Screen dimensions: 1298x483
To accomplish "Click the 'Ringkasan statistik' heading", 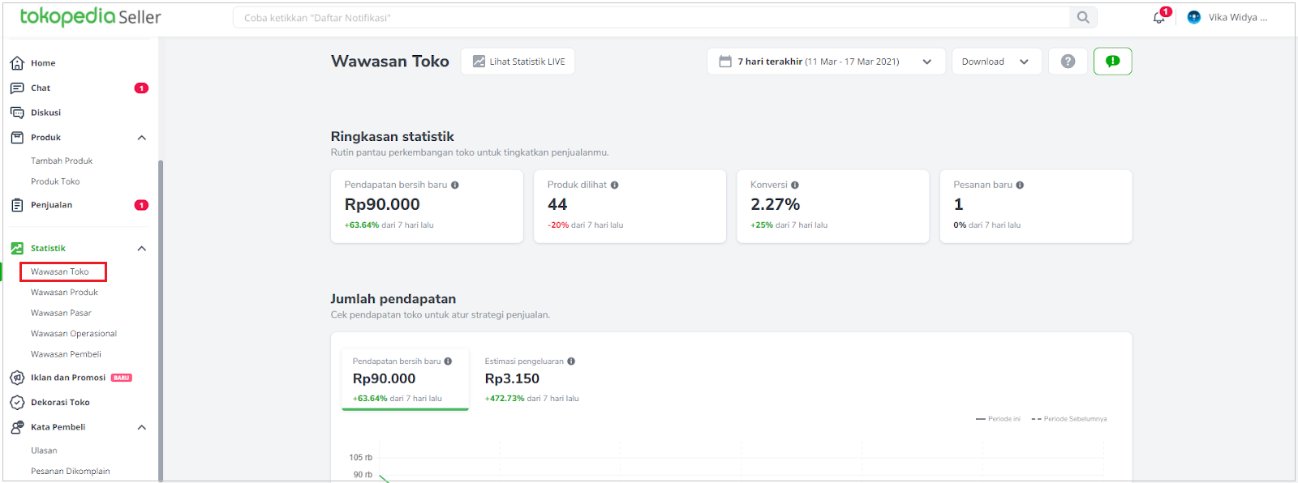I will point(393,137).
